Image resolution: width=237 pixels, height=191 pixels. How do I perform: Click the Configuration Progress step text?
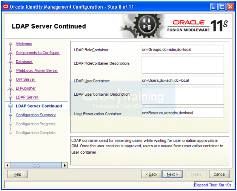click(x=36, y=124)
